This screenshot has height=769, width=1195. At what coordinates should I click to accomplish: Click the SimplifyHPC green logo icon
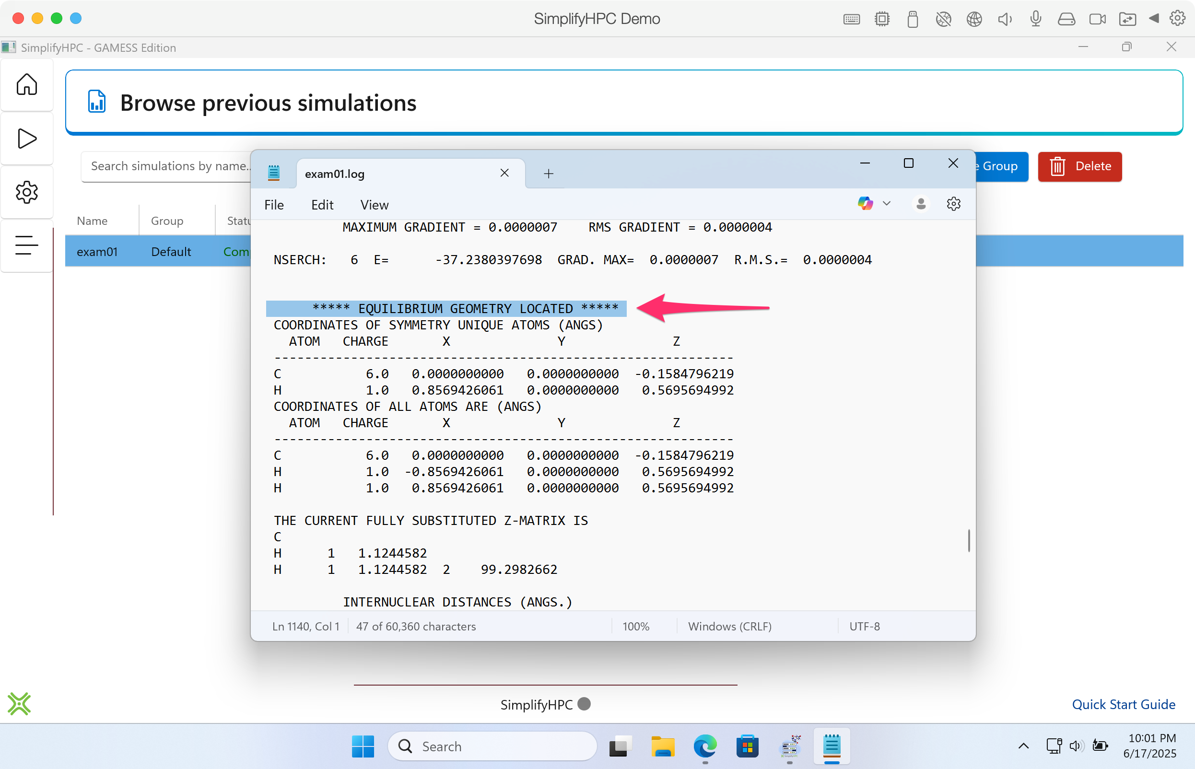click(x=19, y=704)
